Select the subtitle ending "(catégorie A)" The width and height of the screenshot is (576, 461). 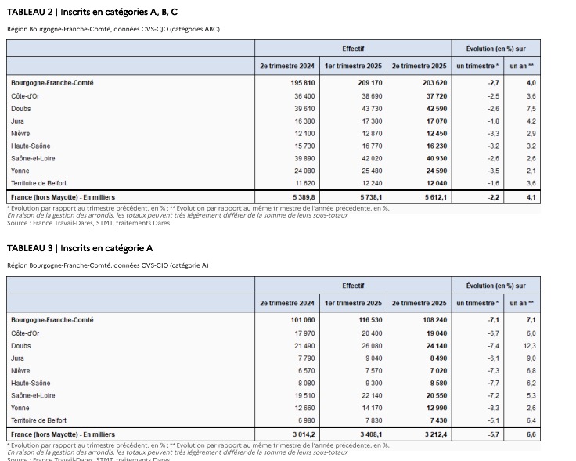[x=108, y=265]
